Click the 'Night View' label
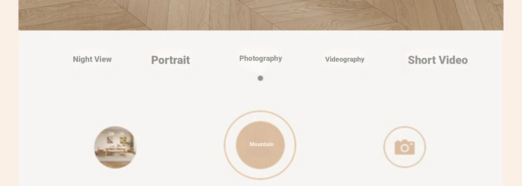The image size is (522, 186). tap(92, 59)
